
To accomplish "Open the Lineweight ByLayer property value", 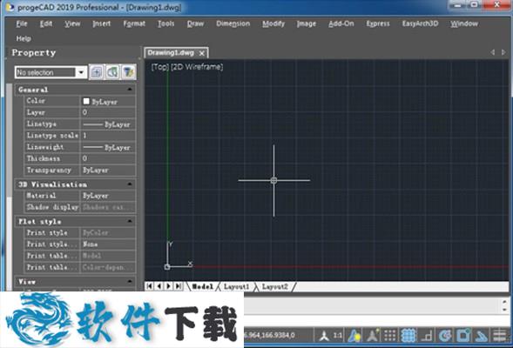I will click(108, 147).
